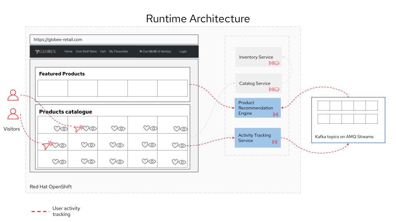Screen dimensions: 396x222
Task: Toggle eye icon of first product, bottom catalogue row
Action: [62, 162]
